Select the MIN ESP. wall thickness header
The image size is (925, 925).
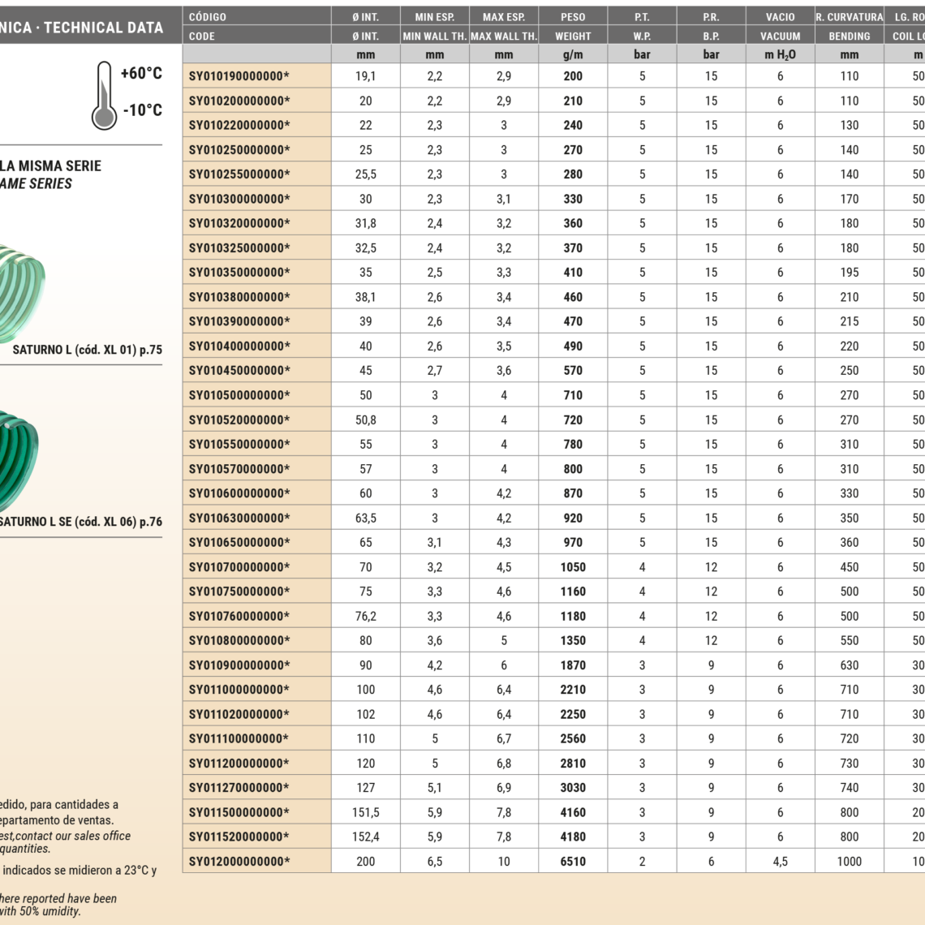click(434, 26)
